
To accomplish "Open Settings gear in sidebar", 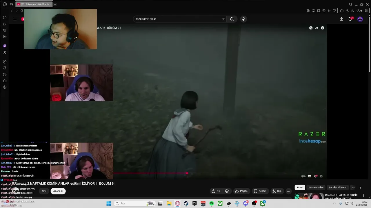I will point(5,87).
